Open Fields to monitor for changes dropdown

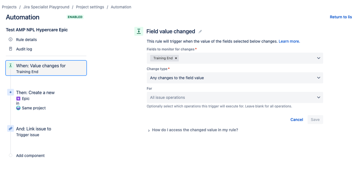coord(319,58)
